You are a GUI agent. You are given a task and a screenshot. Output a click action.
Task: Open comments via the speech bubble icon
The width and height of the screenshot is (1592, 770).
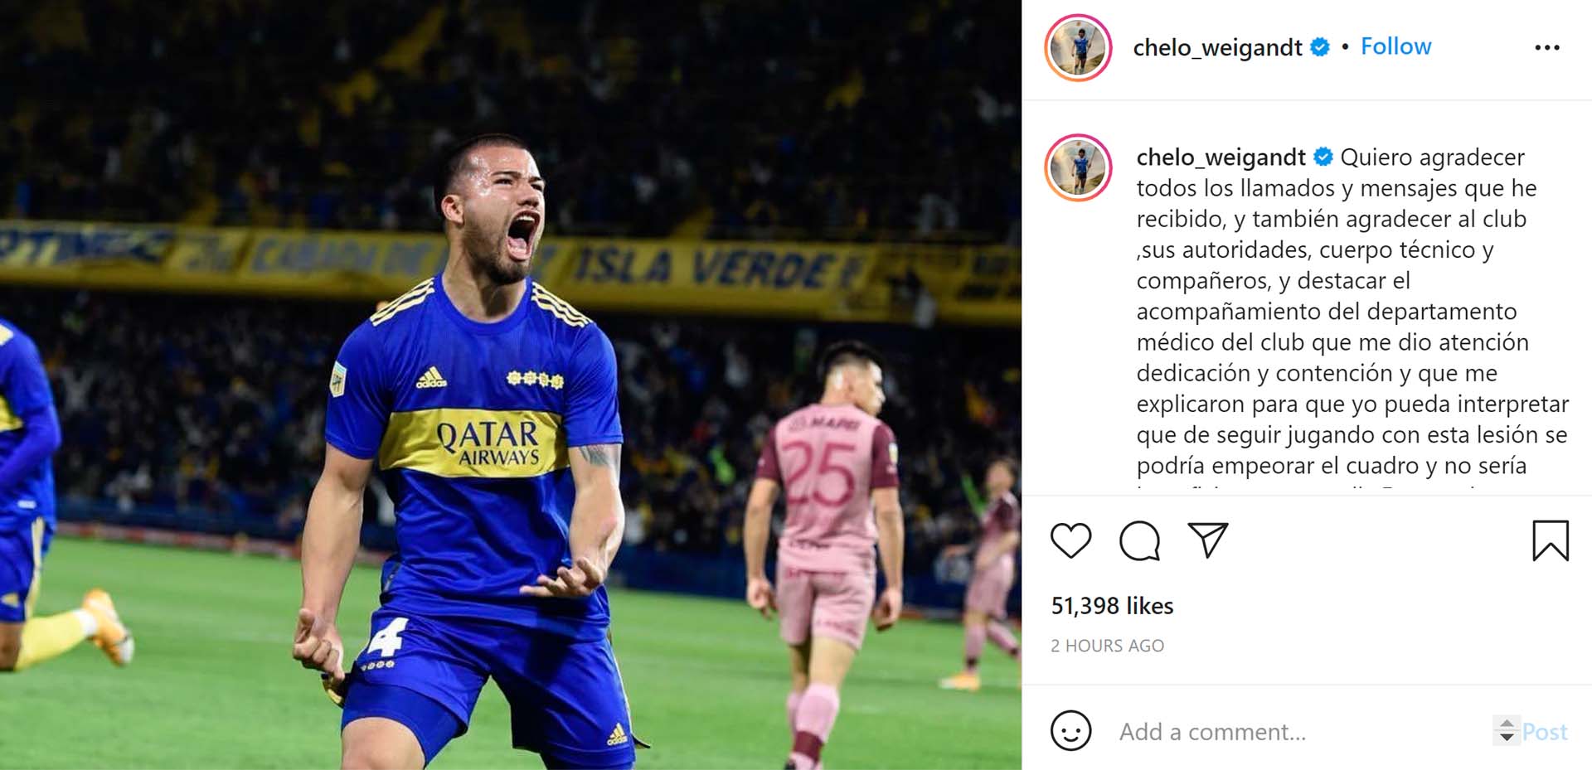pyautogui.click(x=1139, y=541)
